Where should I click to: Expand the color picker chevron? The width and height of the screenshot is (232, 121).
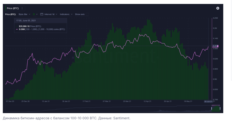point(37,14)
